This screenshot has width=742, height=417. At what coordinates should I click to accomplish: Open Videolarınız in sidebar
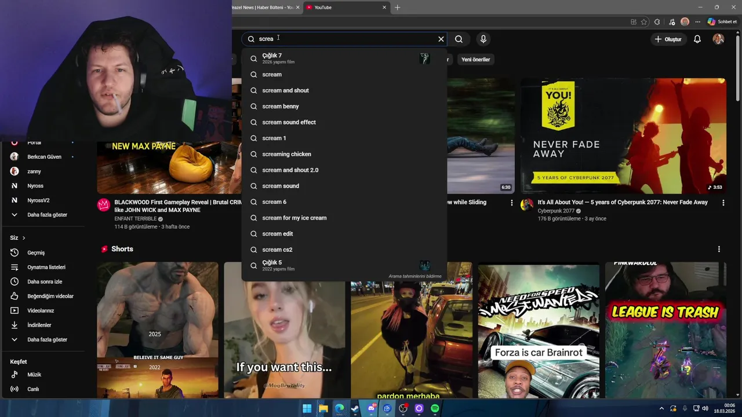pyautogui.click(x=42, y=310)
